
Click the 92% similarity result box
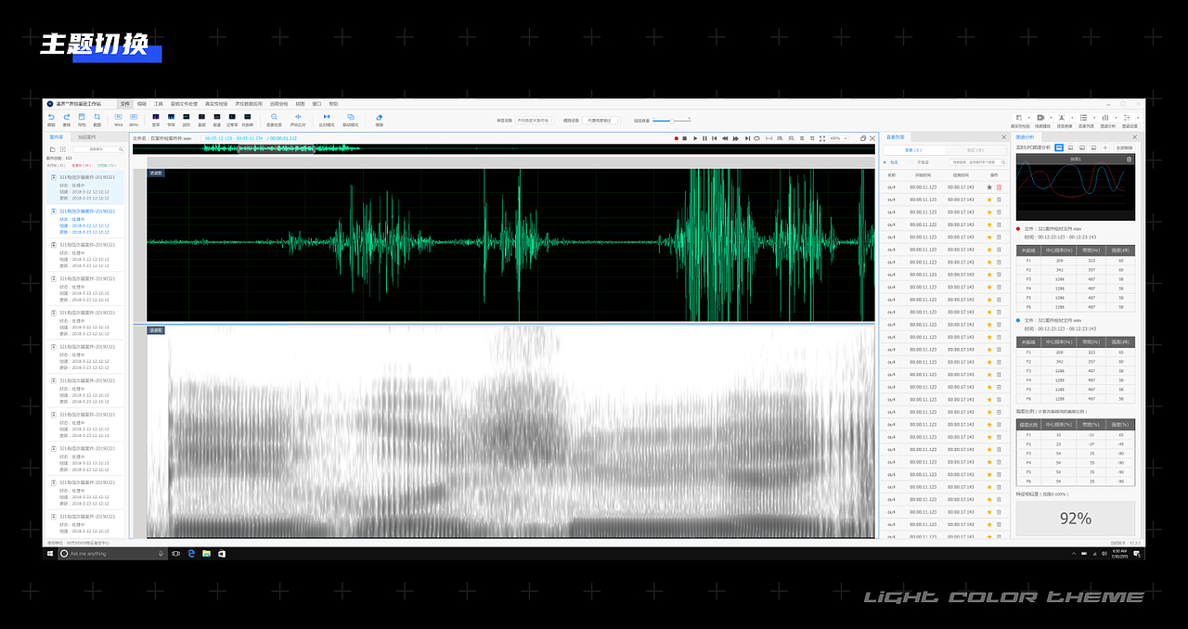coord(1075,519)
